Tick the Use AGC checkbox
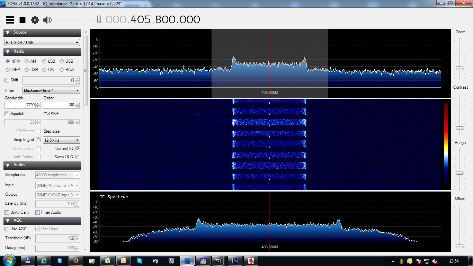 point(7,229)
